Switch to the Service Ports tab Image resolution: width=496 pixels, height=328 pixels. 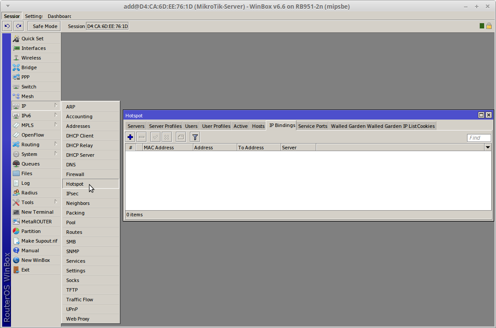[313, 126]
